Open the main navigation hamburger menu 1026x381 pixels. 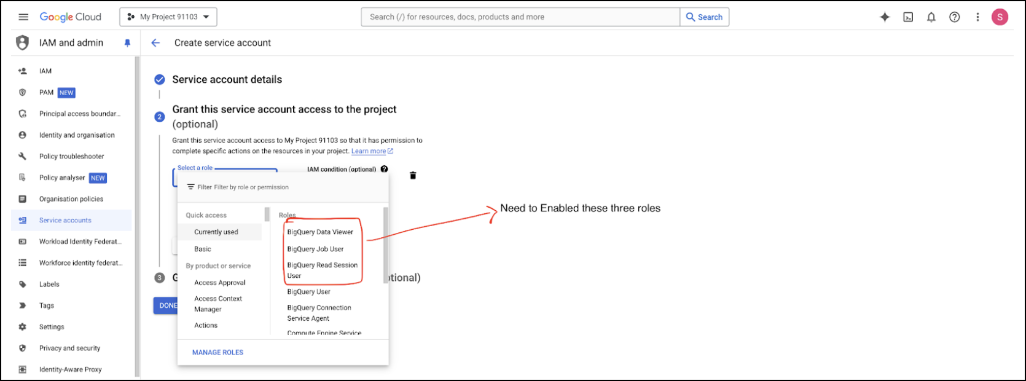coord(23,17)
